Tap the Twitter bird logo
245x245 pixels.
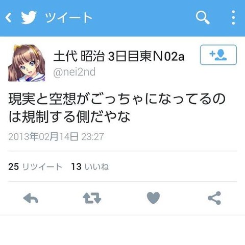(x=29, y=17)
